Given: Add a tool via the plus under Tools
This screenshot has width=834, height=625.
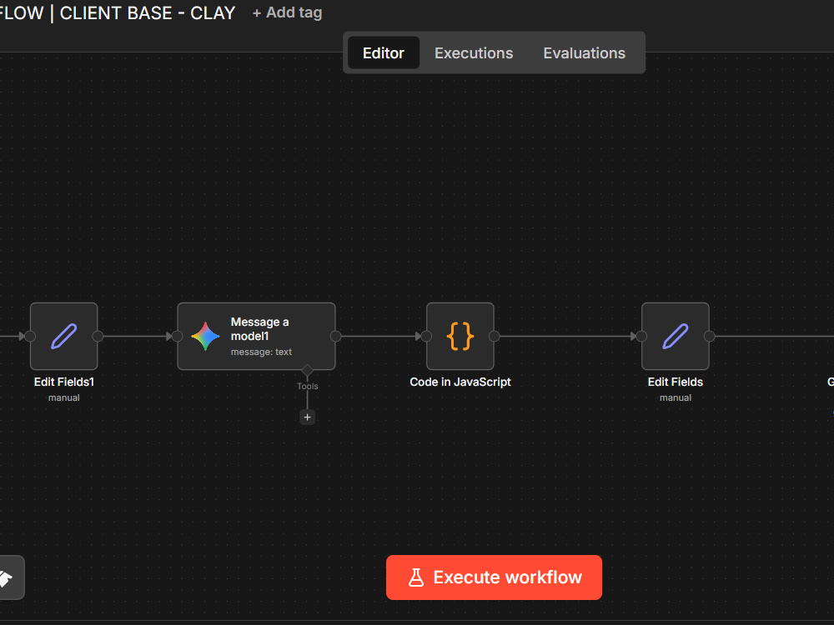Looking at the screenshot, I should 308,417.
